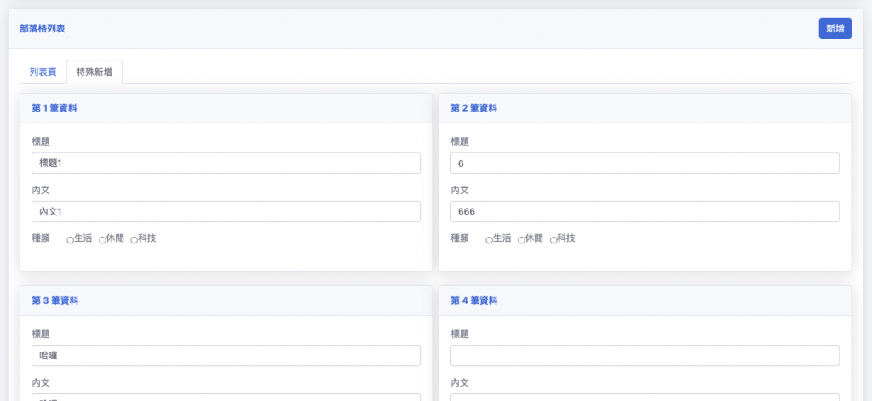Switch to the 列表頁 tab
872x401 pixels.
pyautogui.click(x=43, y=72)
